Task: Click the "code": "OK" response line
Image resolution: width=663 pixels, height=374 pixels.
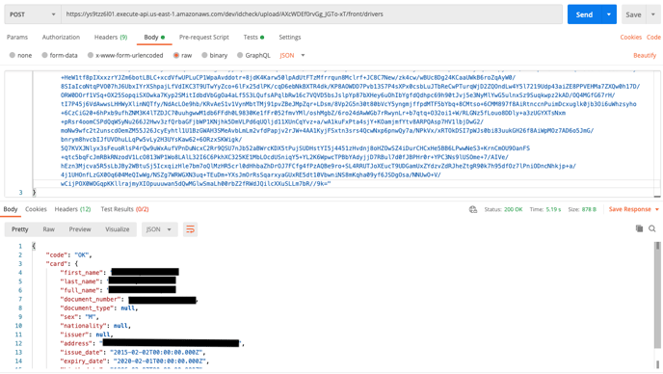Action: click(x=69, y=254)
